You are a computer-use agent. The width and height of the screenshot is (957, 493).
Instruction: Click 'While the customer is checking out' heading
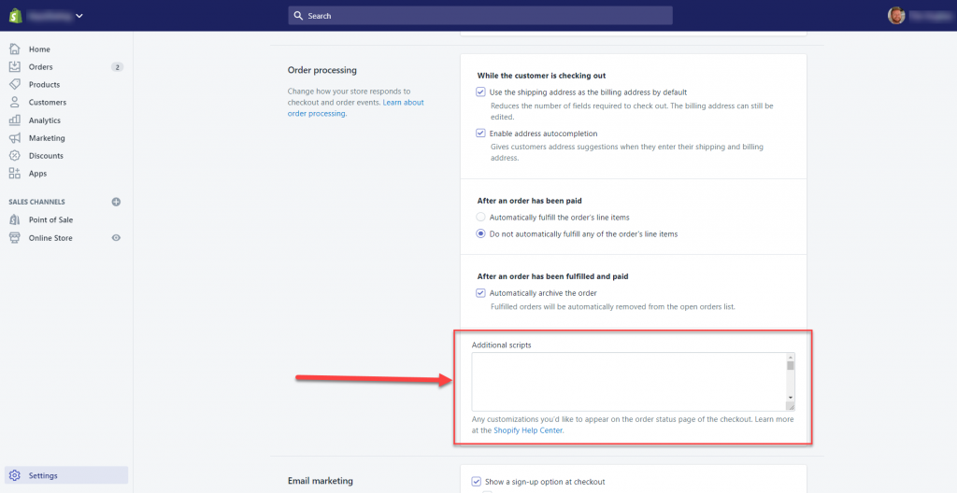click(x=541, y=76)
